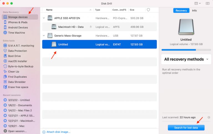Load 12/21/21 - Macintosh... session
Image resolution: width=213 pixels, height=134 pixels.
[x=21, y=121]
